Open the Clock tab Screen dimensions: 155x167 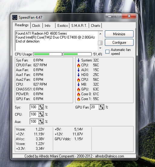tap(36, 26)
